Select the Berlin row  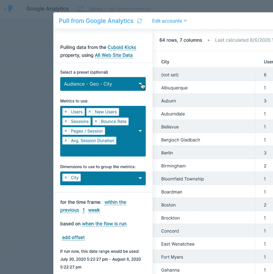213,153
